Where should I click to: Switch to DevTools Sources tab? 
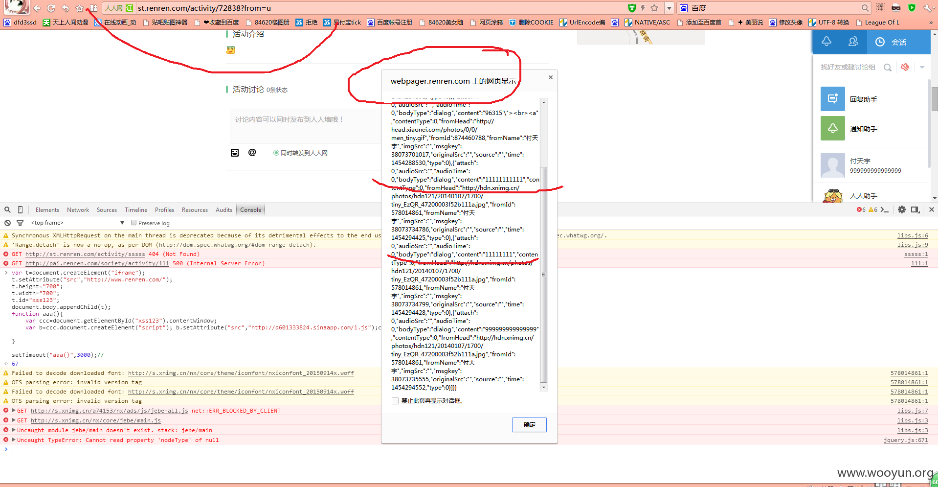[107, 210]
